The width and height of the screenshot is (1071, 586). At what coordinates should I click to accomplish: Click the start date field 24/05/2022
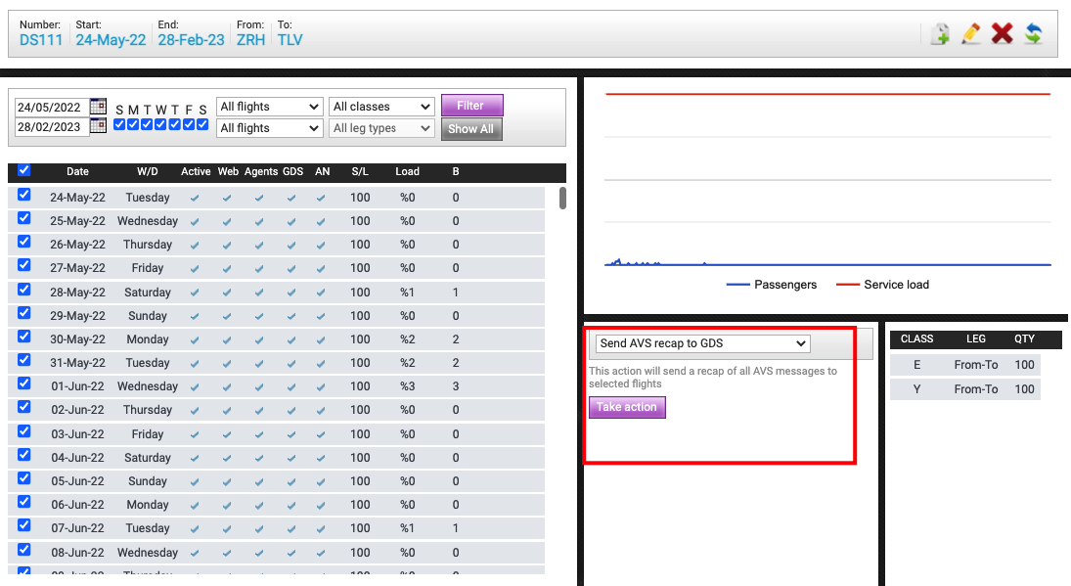tap(52, 108)
